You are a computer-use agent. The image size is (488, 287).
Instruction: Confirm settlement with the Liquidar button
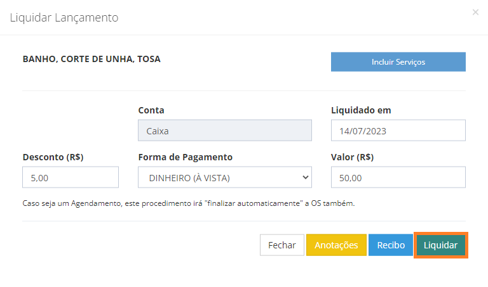pyautogui.click(x=441, y=245)
